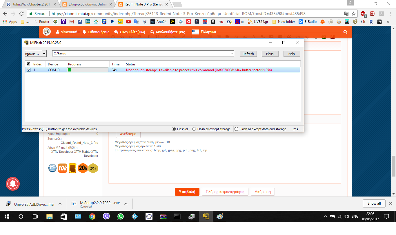Click the COM10 flash progress bar
This screenshot has width=396, height=235.
(x=88, y=70)
